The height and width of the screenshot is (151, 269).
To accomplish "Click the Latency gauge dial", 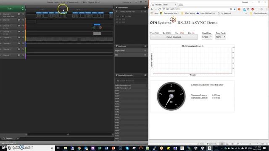I will coord(171,96).
